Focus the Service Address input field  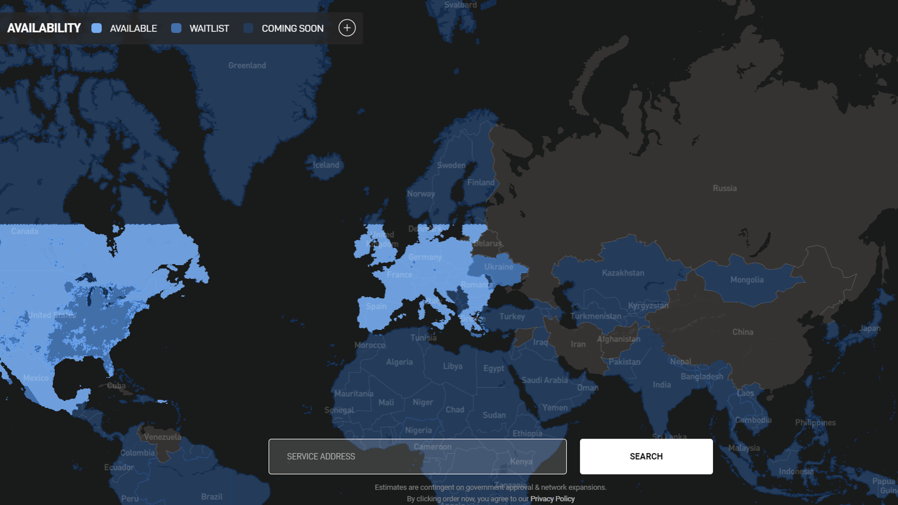(x=418, y=457)
